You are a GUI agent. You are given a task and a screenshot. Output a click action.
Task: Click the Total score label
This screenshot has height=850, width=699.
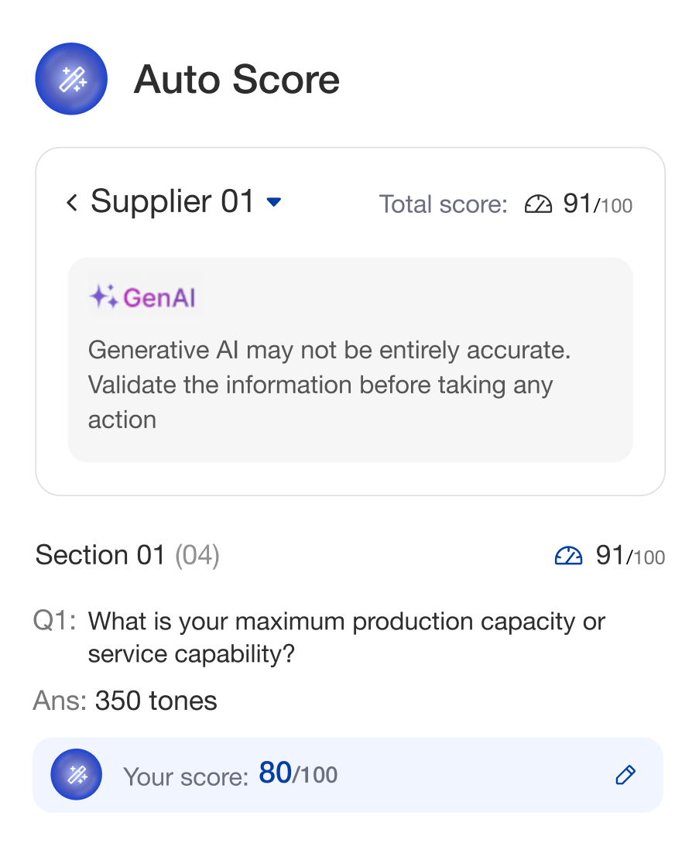click(x=443, y=204)
